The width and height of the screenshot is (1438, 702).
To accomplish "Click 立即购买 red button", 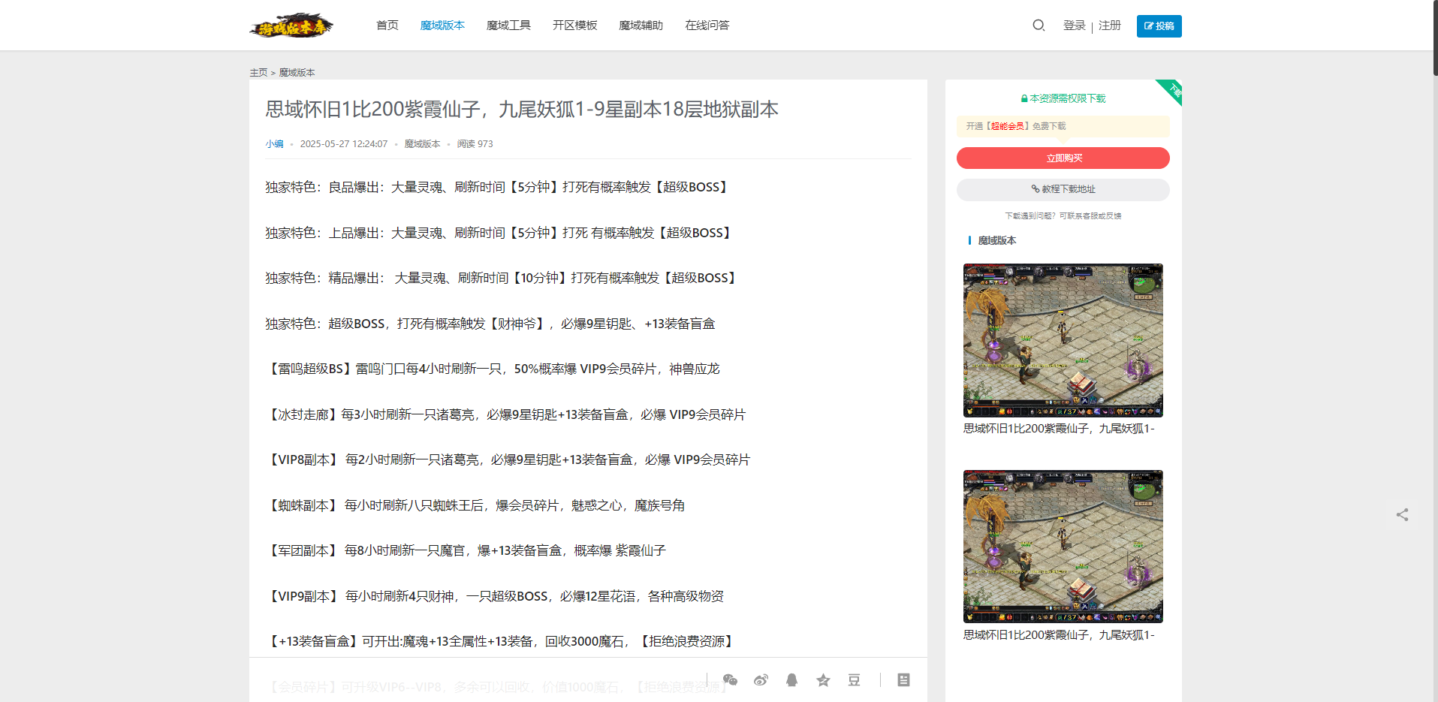I will (x=1063, y=158).
